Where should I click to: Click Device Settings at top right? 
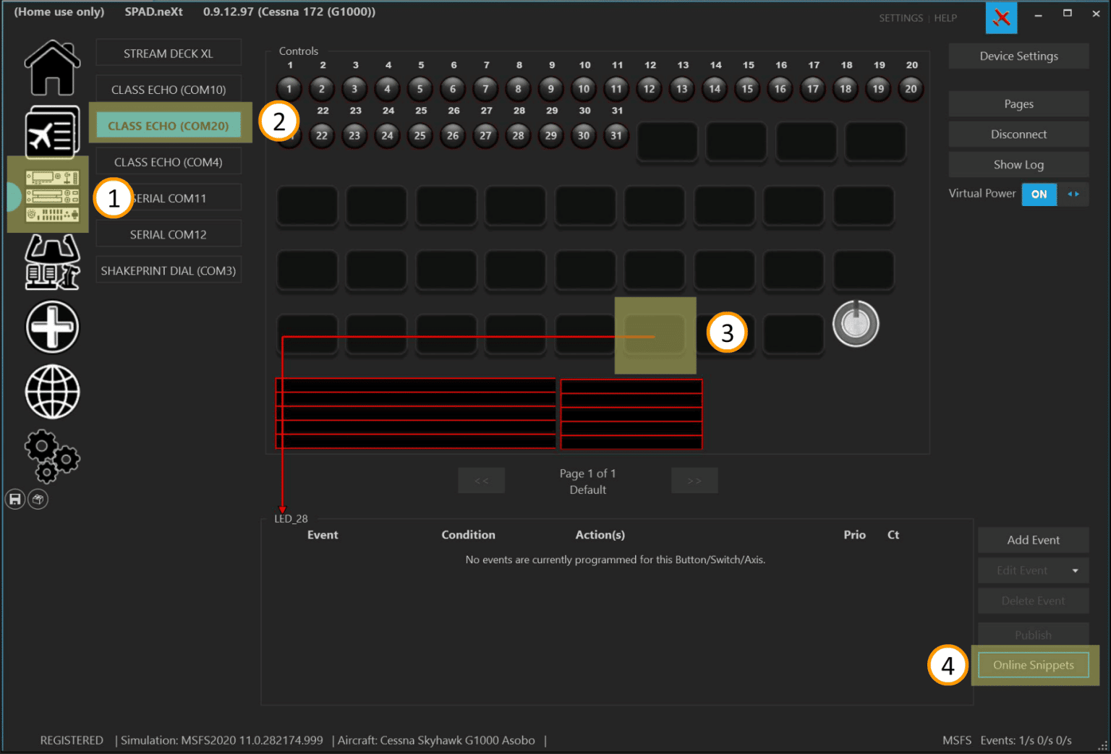1018,56
